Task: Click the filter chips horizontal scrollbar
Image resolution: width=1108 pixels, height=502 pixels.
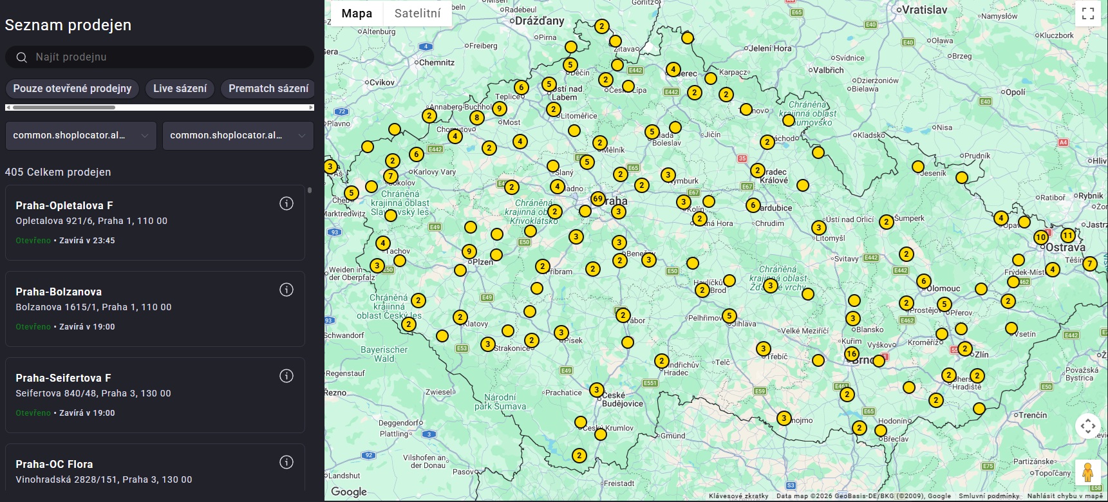Action: pyautogui.click(x=64, y=107)
